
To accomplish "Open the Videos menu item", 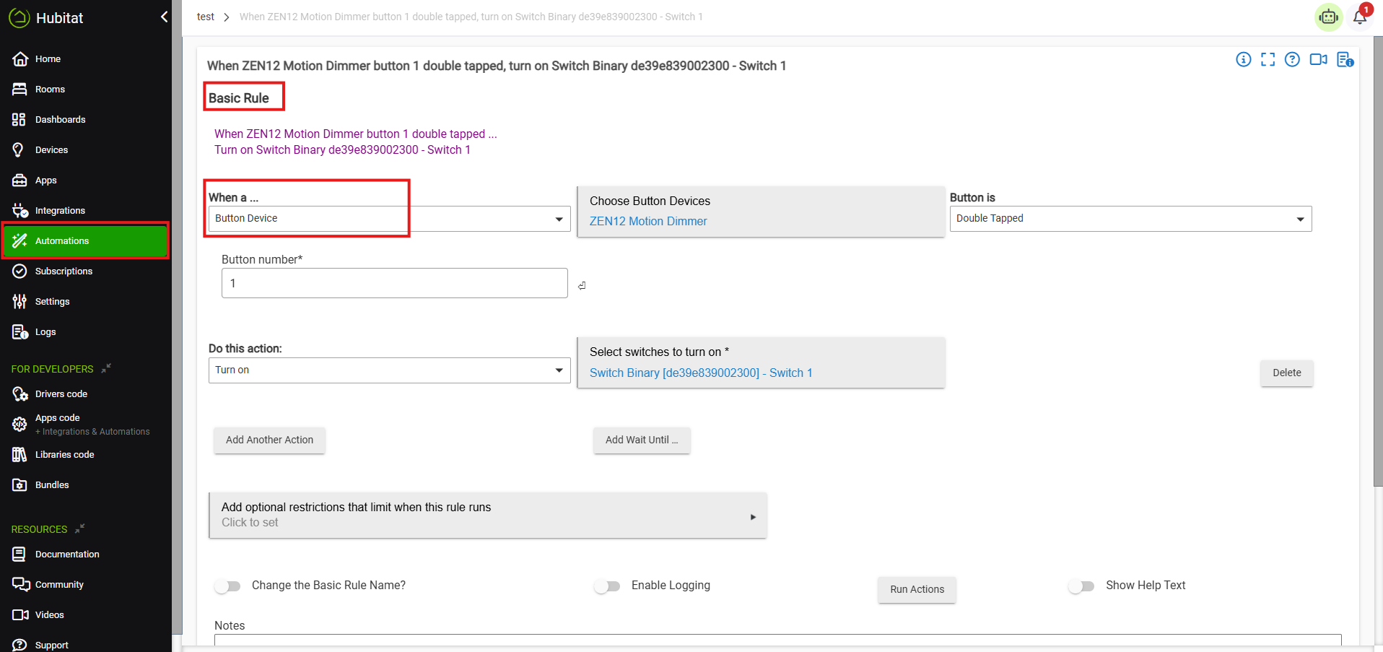I will click(49, 615).
